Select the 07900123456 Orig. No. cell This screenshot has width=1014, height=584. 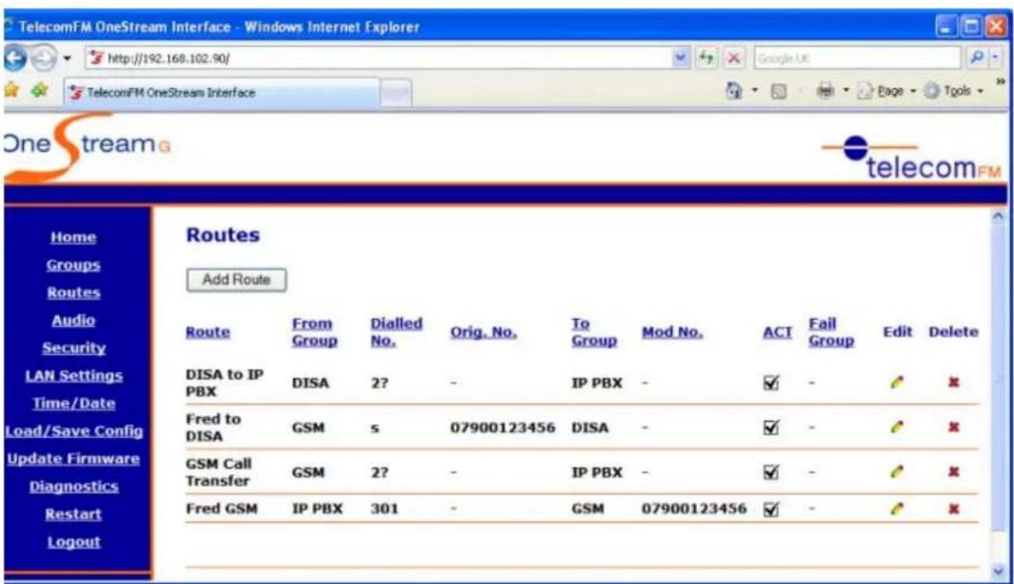click(503, 428)
